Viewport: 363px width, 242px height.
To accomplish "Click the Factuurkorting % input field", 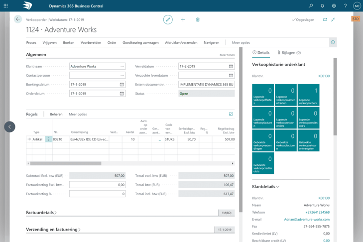I will [98, 194].
